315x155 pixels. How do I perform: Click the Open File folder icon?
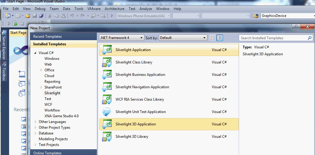[x=28, y=16]
